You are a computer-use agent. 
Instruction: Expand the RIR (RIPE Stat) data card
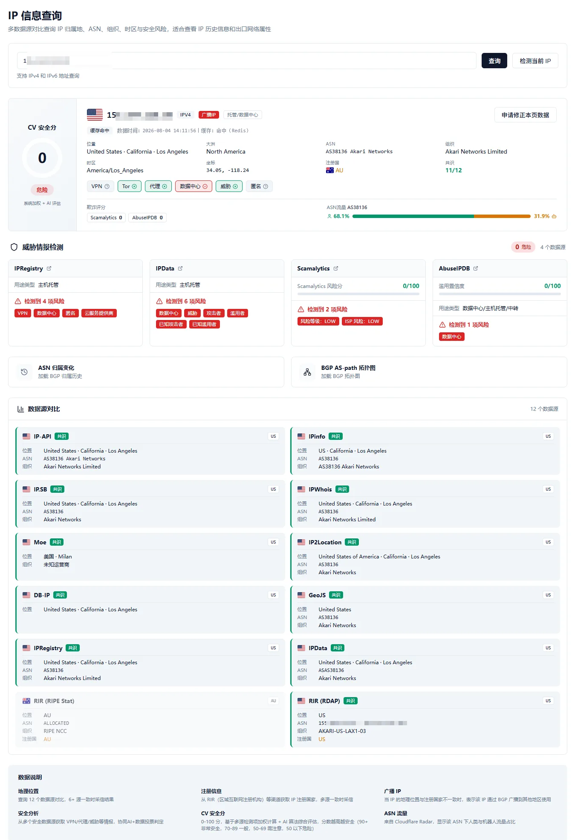coord(150,721)
